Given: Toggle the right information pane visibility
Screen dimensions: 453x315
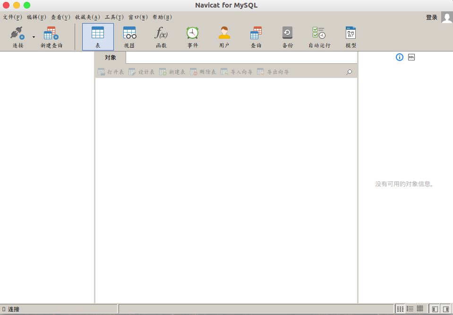Looking at the screenshot, I should coord(445,309).
